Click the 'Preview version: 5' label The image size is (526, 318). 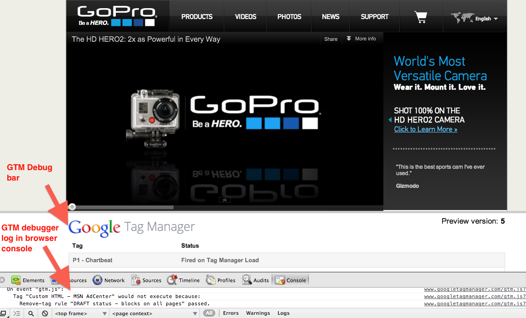pyautogui.click(x=473, y=221)
